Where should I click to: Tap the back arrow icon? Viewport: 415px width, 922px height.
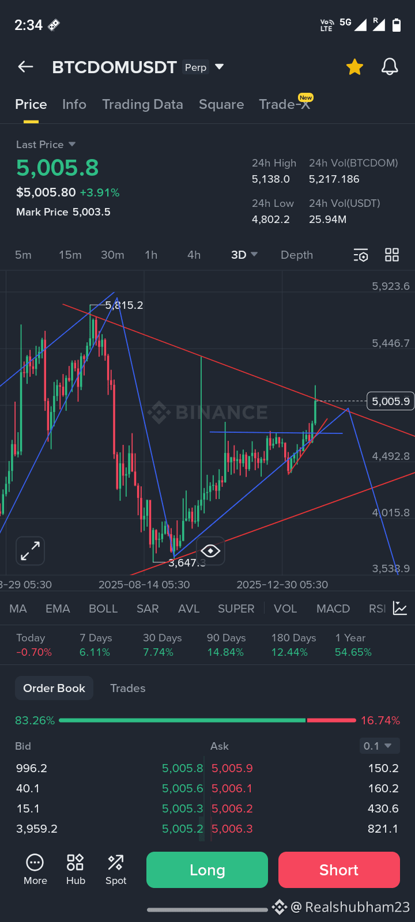click(x=25, y=67)
